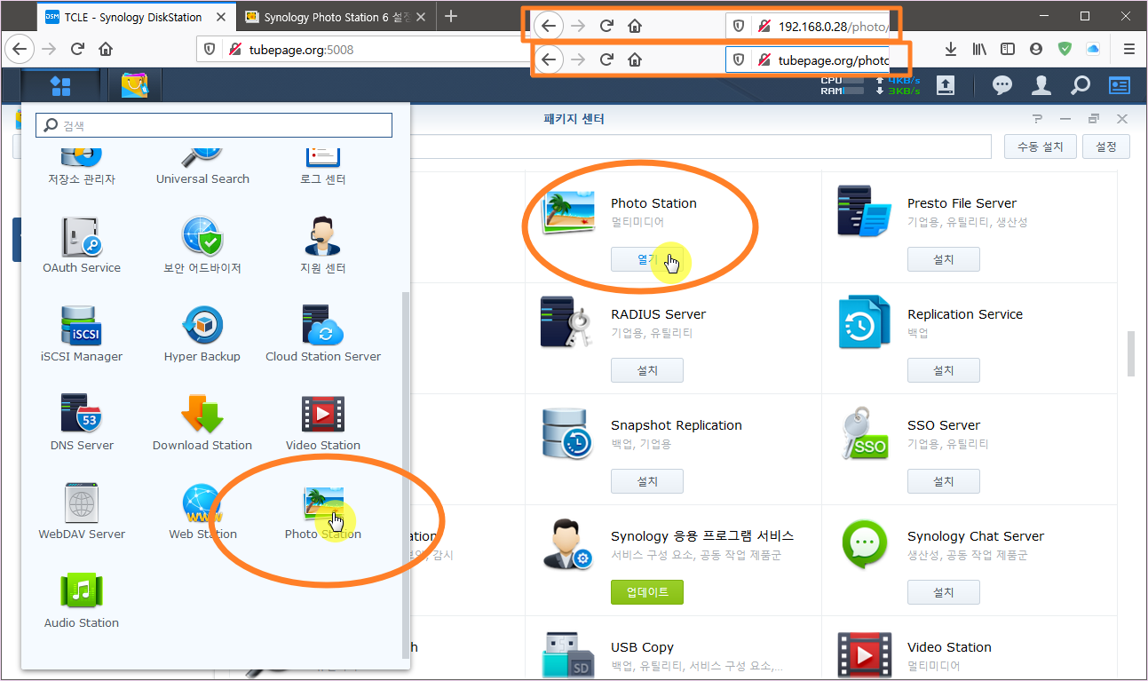The height and width of the screenshot is (681, 1148).
Task: Install Replication Service
Action: click(943, 370)
